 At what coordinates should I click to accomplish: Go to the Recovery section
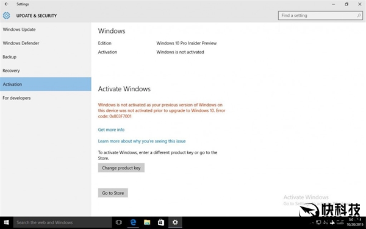(x=46, y=71)
